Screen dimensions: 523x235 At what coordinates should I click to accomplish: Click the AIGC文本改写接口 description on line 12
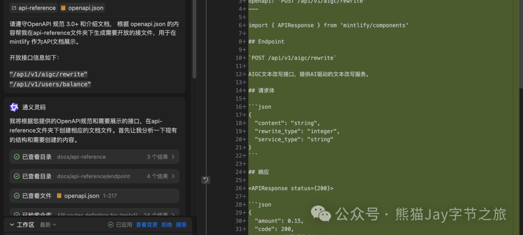pos(309,74)
